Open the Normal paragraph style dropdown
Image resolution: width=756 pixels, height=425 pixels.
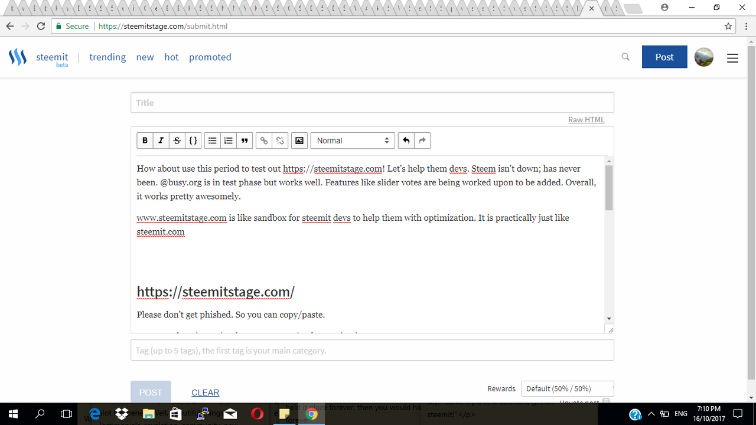point(353,140)
